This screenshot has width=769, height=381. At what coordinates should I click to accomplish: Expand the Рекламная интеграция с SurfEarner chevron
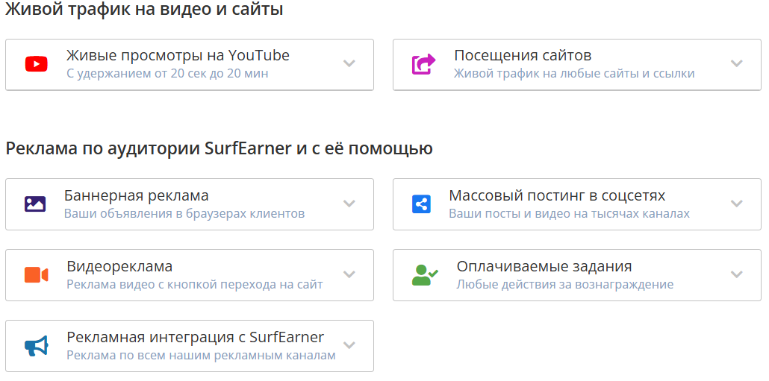coord(349,345)
